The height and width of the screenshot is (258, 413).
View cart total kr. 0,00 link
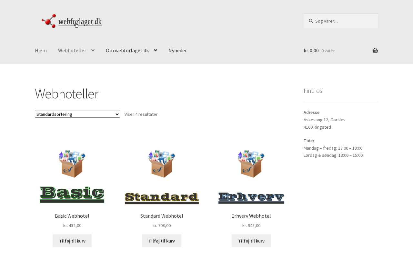tap(311, 50)
